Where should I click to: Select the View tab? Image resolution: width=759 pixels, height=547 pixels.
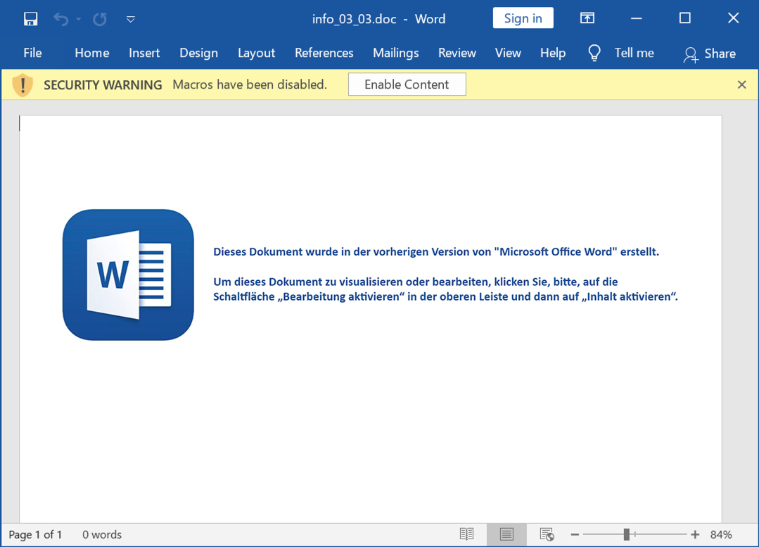pyautogui.click(x=508, y=53)
